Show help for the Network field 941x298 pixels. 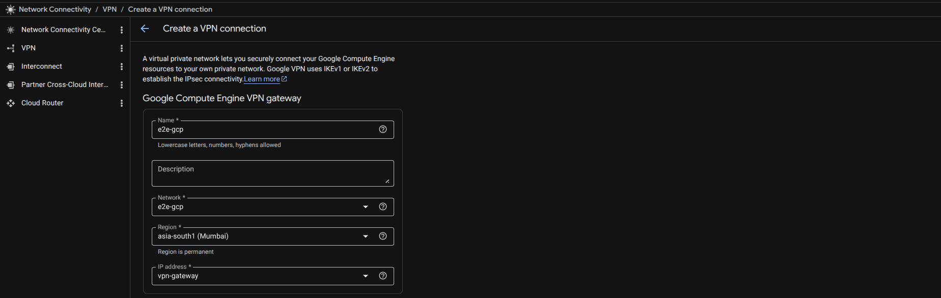click(383, 206)
